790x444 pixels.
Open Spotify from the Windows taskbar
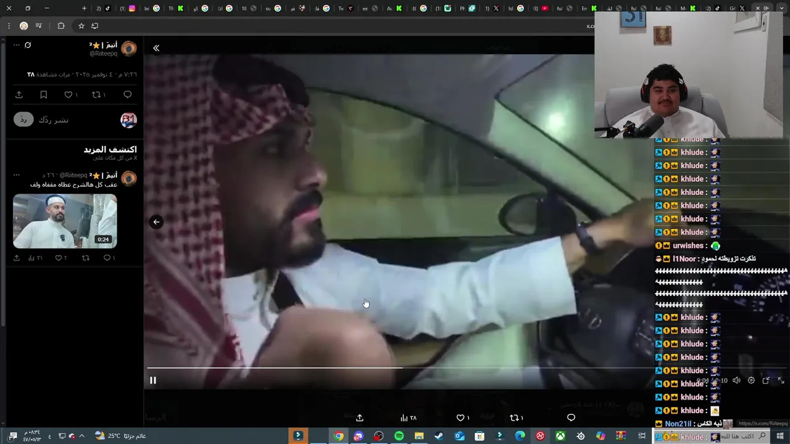point(399,436)
